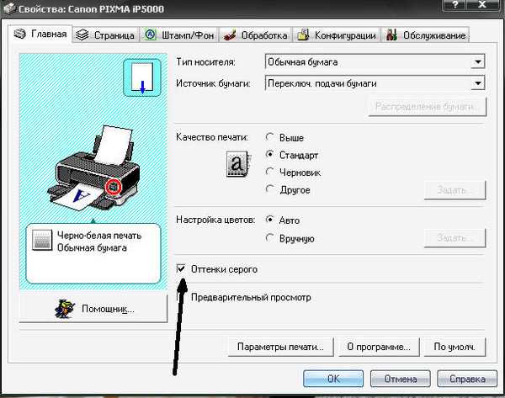Click the О программе button
This screenshot has width=505, height=398.
click(379, 347)
